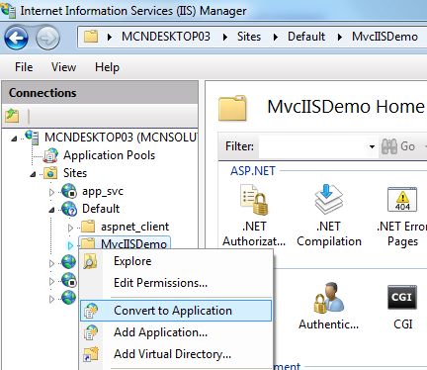This screenshot has width=427, height=370.
Task: Open the .NET Error Pages 404 icon
Action: pyautogui.click(x=402, y=200)
